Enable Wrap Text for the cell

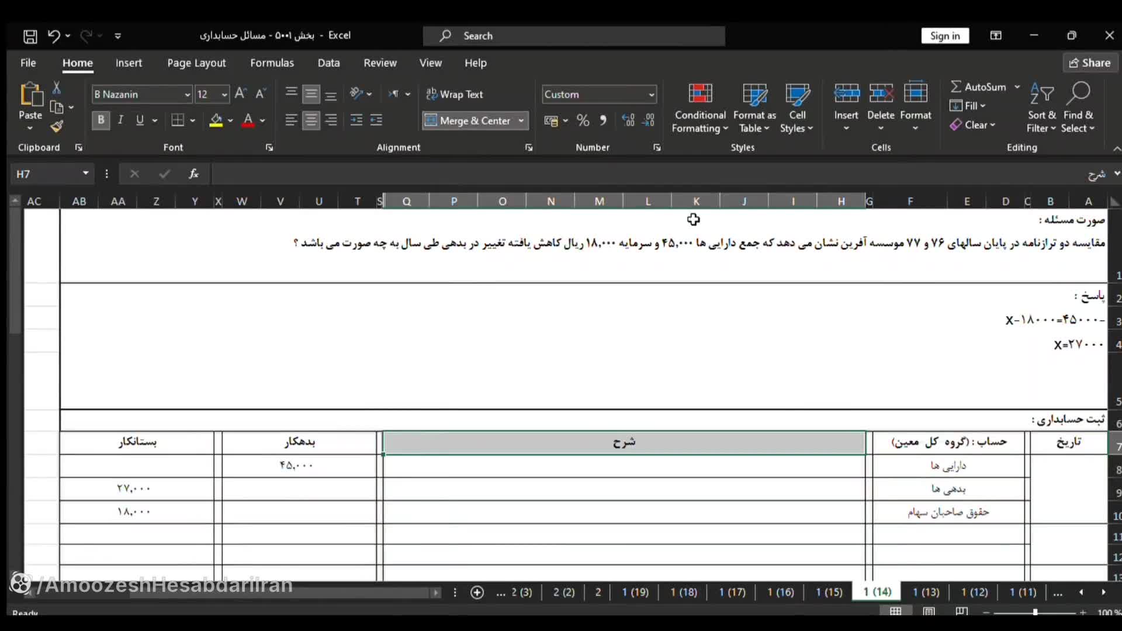click(455, 93)
